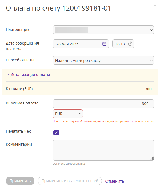
Task: Focus the Вносимая оплата amount field
Action: [x=103, y=104]
